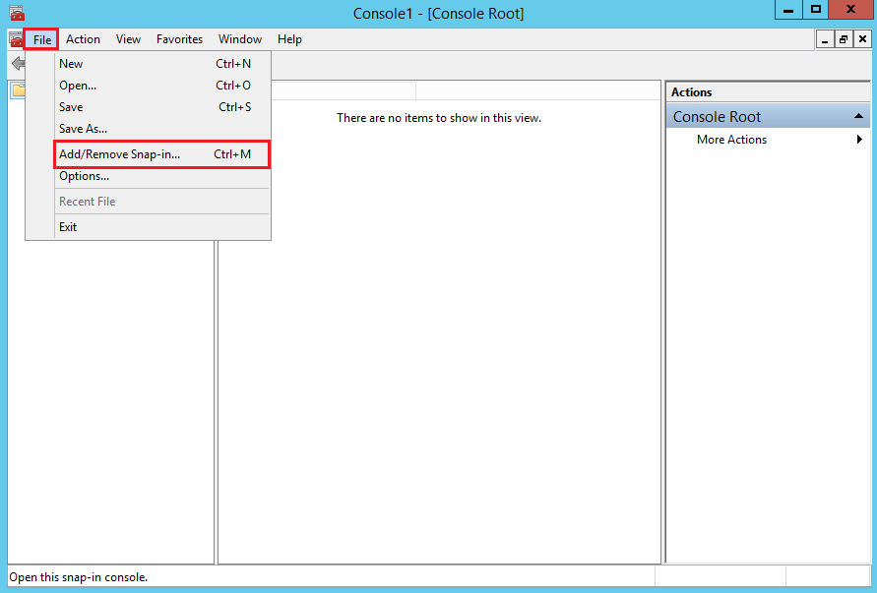Viewport: 877px width, 593px height.
Task: Close the inner Console Root child window
Action: click(862, 39)
